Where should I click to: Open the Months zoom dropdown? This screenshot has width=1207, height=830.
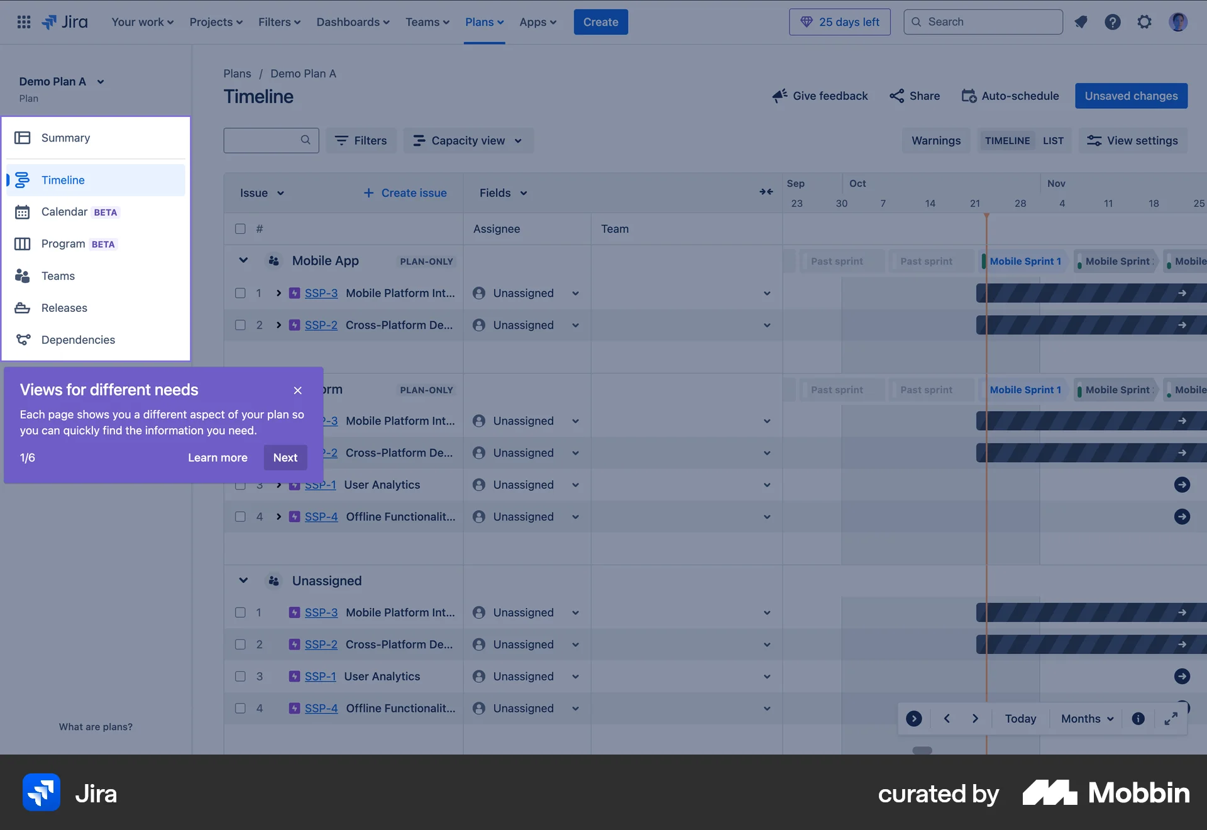tap(1086, 718)
